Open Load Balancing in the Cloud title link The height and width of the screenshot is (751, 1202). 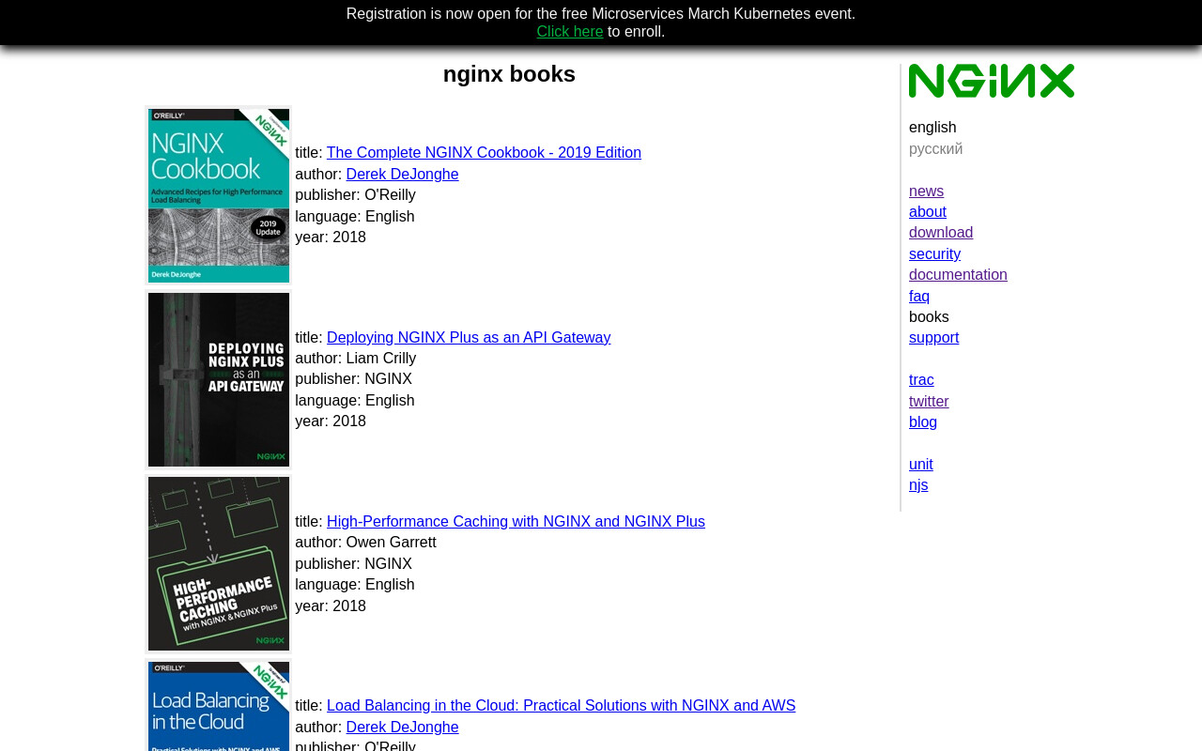[x=561, y=706]
